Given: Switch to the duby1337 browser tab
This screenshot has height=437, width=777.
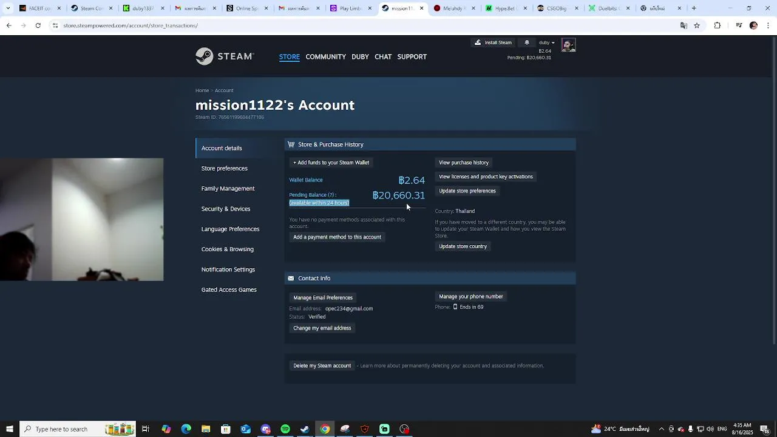Looking at the screenshot, I should pyautogui.click(x=143, y=8).
